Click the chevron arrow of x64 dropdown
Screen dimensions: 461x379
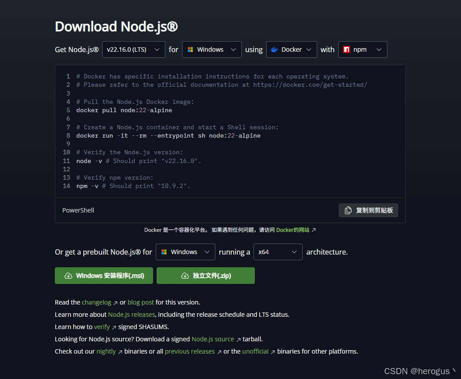click(294, 252)
